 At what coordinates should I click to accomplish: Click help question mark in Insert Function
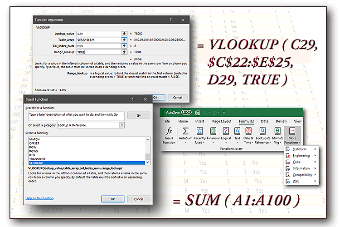132,99
